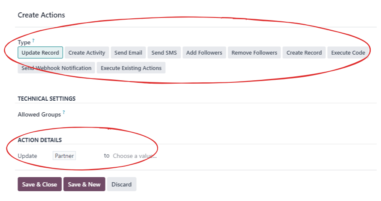Click Save & New button
Image resolution: width=381 pixels, height=201 pixels.
click(84, 184)
